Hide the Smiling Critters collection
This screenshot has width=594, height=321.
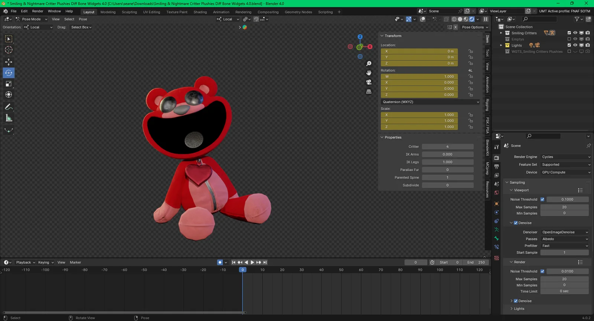coord(575,33)
